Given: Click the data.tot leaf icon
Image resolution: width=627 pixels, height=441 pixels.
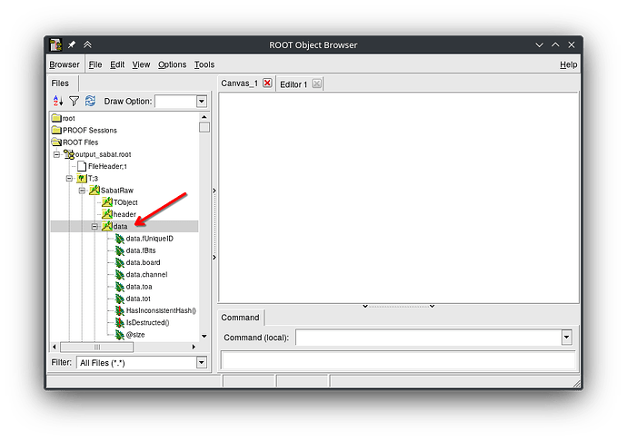Looking at the screenshot, I should [120, 299].
